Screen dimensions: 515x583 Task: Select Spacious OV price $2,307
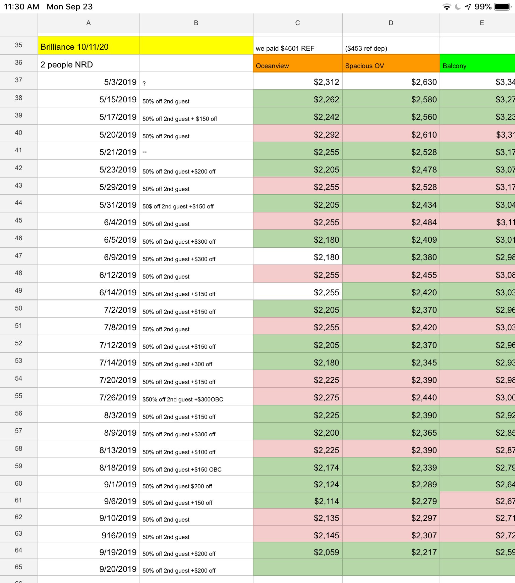(x=391, y=534)
